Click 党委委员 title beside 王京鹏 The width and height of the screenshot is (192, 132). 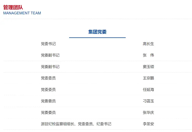point(48,78)
